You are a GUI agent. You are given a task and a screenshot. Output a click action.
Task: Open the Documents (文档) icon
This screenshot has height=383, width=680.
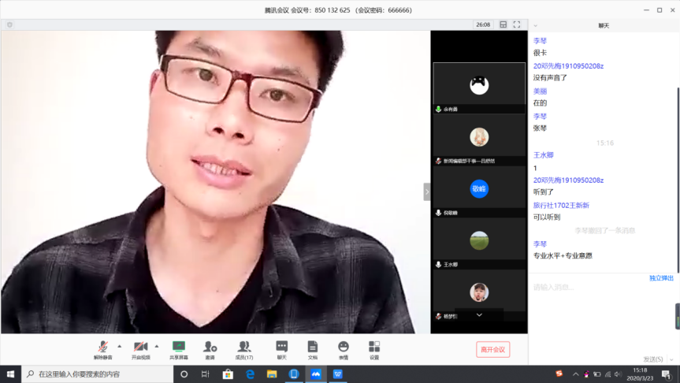click(x=313, y=348)
